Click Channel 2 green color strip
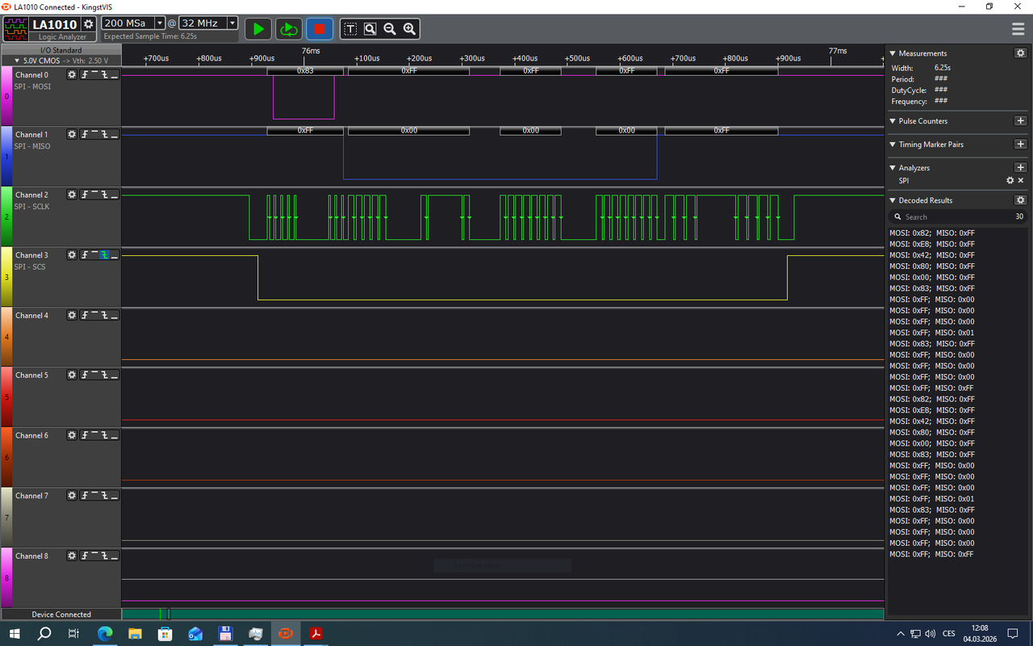This screenshot has height=646, width=1033. 7,216
